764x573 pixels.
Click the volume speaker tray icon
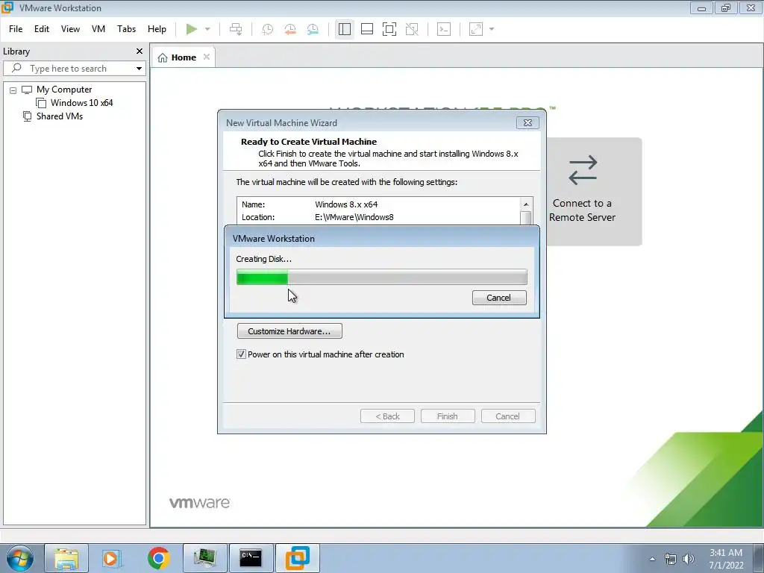click(689, 559)
